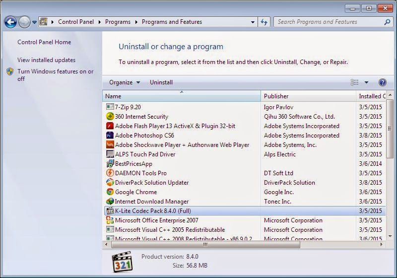Click the forward navigation arrow
This screenshot has width=397, height=278.
[x=24, y=22]
